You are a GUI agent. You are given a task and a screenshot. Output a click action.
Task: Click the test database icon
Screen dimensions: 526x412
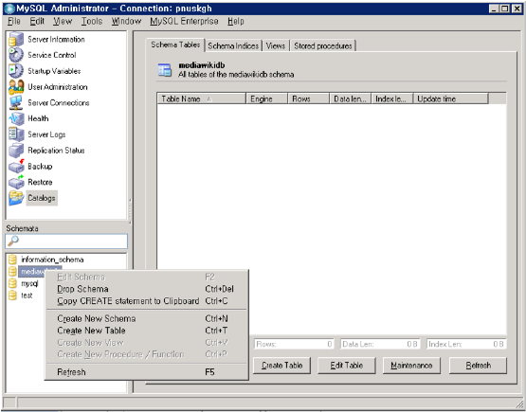(x=12, y=296)
